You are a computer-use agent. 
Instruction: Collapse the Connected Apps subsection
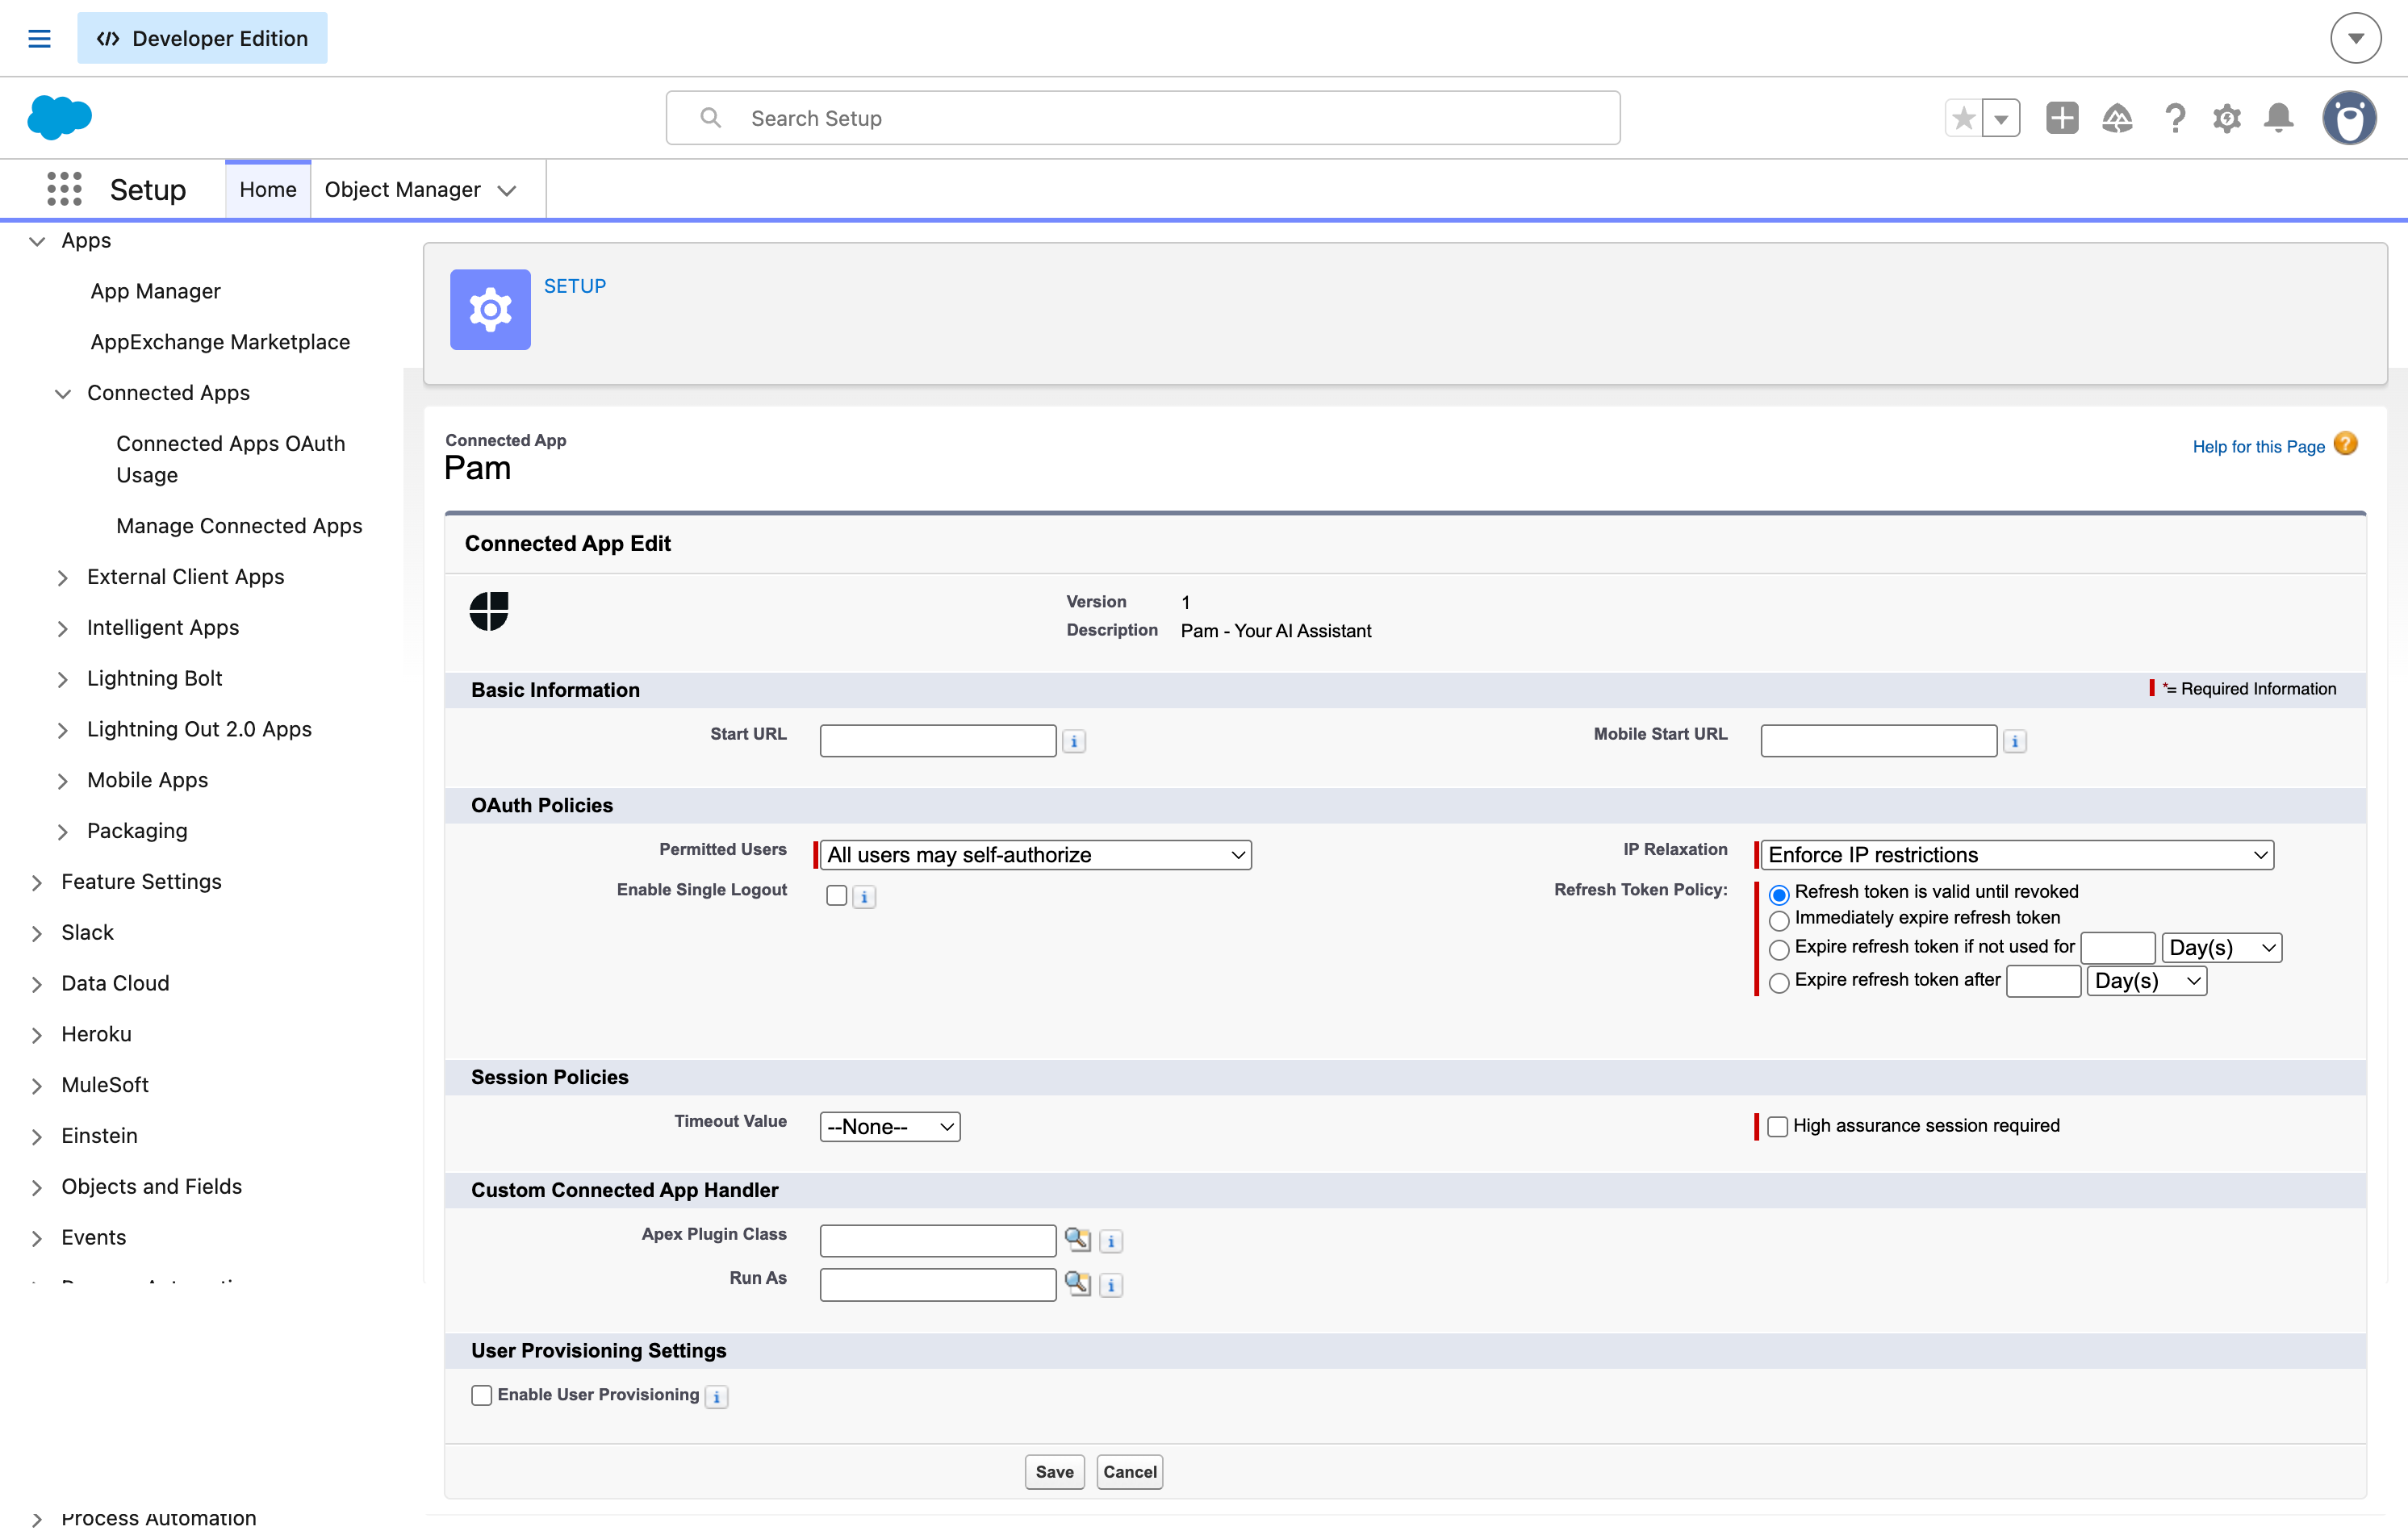(63, 394)
